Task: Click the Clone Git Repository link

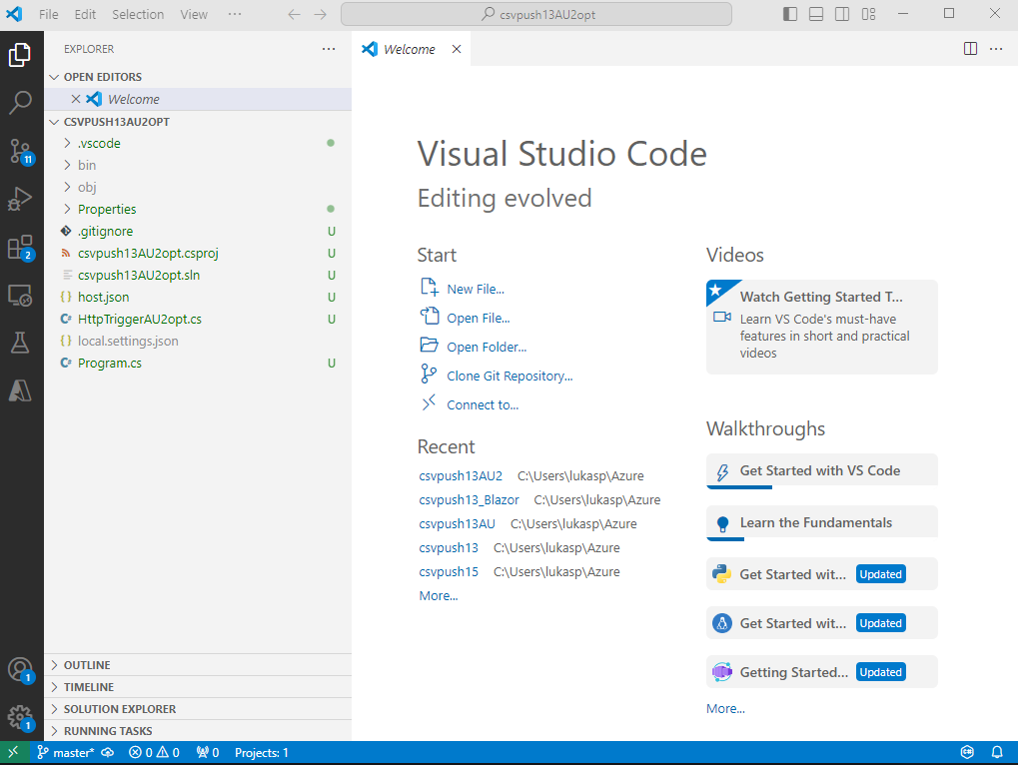Action: coord(509,376)
